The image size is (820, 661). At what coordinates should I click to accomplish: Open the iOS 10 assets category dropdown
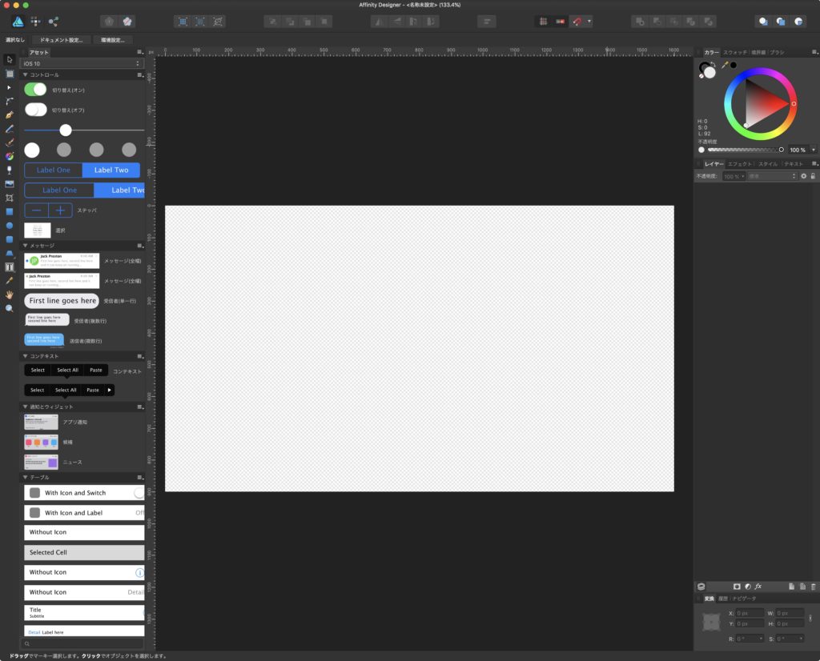[82, 63]
